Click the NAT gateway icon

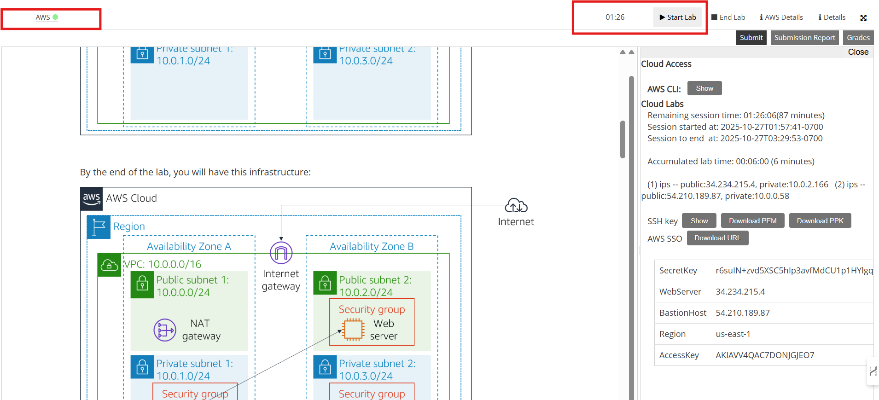click(x=165, y=330)
